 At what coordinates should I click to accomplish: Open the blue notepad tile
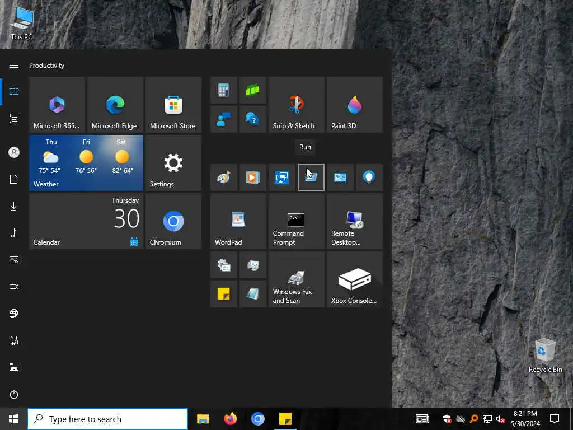click(x=252, y=294)
